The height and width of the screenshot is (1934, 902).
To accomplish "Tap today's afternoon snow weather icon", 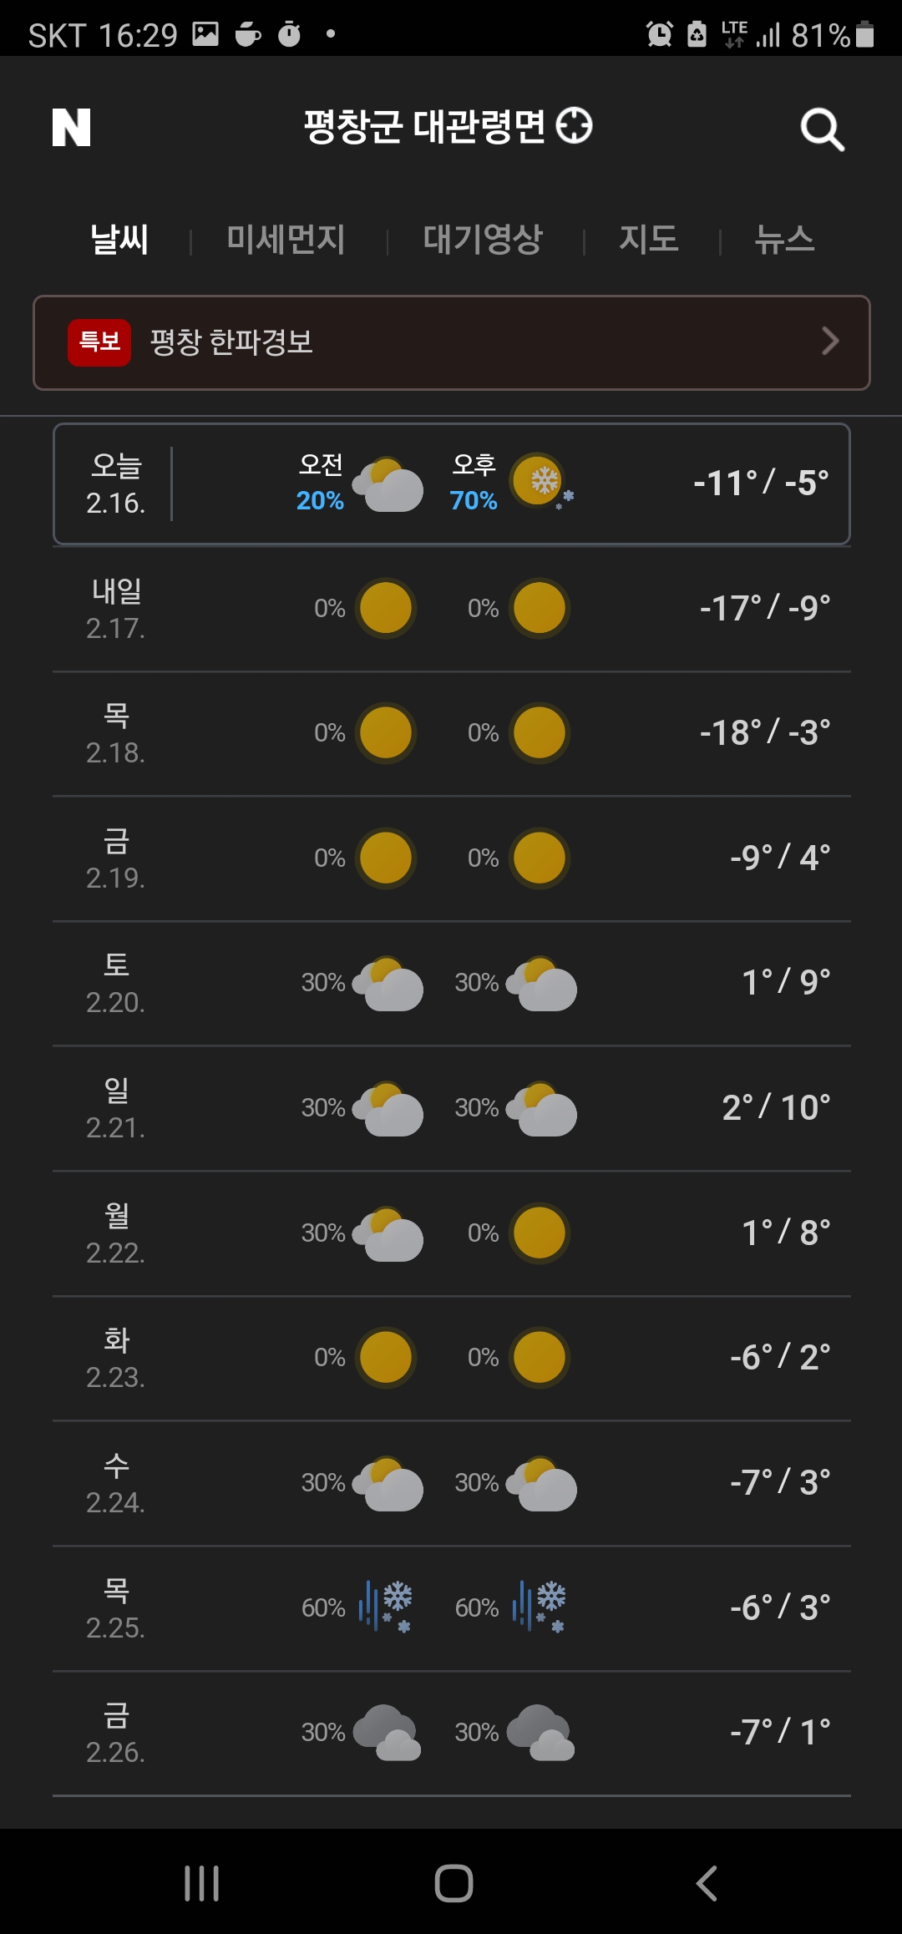I will click(543, 483).
